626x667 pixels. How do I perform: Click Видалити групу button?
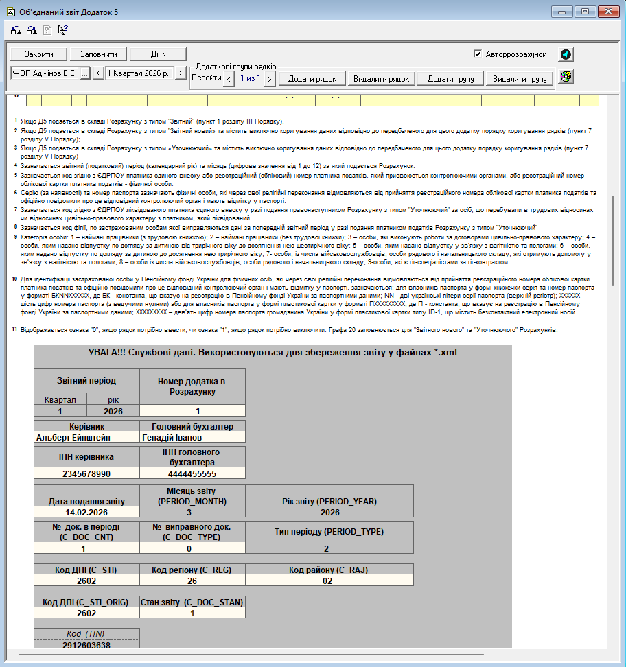(x=519, y=79)
